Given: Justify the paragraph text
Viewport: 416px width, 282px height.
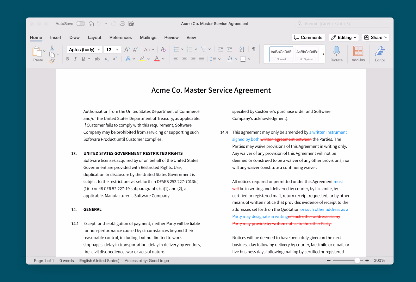Looking at the screenshot, I should click(x=201, y=59).
